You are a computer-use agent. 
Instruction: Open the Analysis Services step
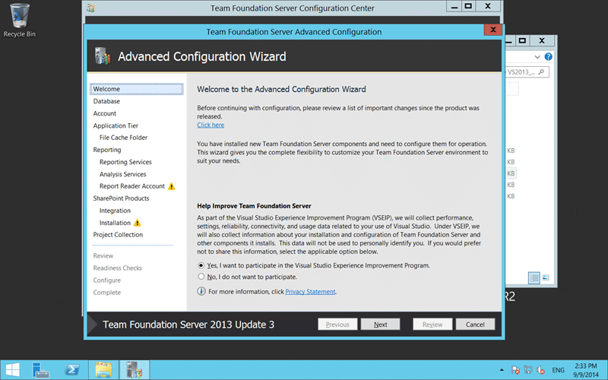(122, 174)
